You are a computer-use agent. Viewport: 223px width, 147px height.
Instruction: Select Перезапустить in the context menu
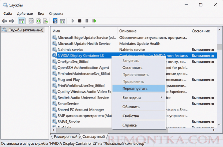tap(135, 89)
